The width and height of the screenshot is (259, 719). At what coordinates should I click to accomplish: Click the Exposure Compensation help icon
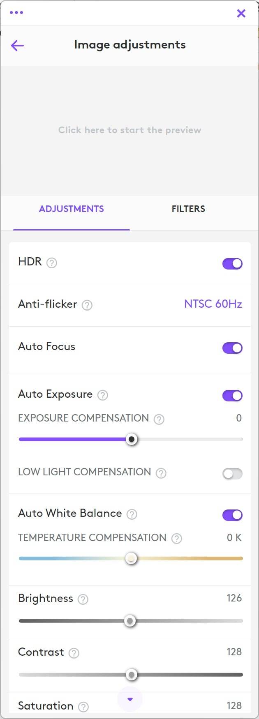point(159,419)
